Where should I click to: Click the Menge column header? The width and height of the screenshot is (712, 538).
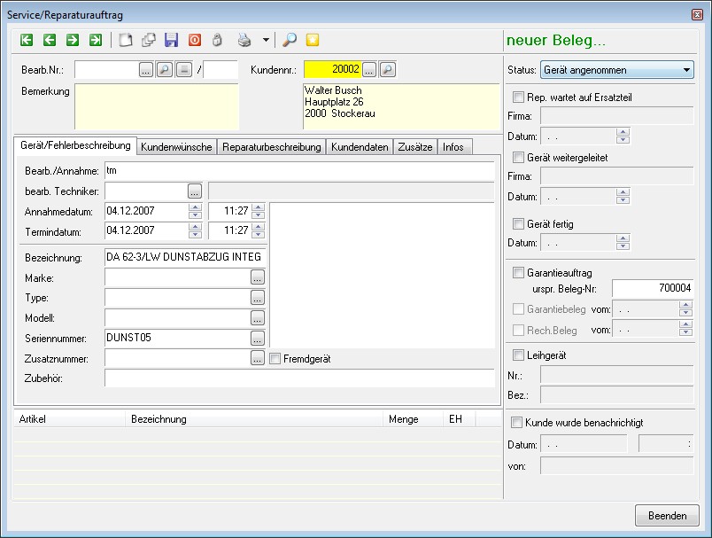[x=413, y=419]
